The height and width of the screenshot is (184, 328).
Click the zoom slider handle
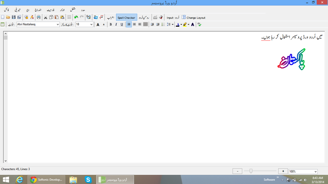coord(251,171)
